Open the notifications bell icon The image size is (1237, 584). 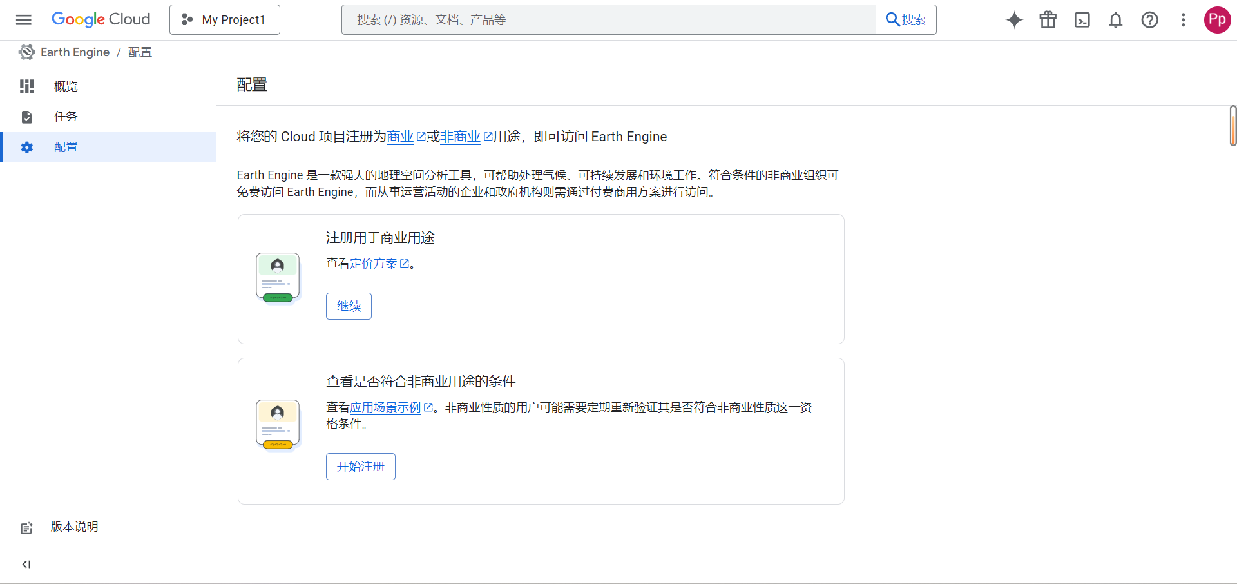pos(1115,20)
